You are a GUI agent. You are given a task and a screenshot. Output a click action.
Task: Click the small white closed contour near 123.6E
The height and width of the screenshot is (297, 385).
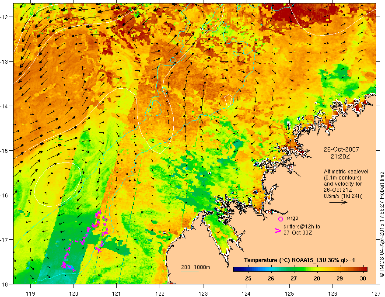228,100
